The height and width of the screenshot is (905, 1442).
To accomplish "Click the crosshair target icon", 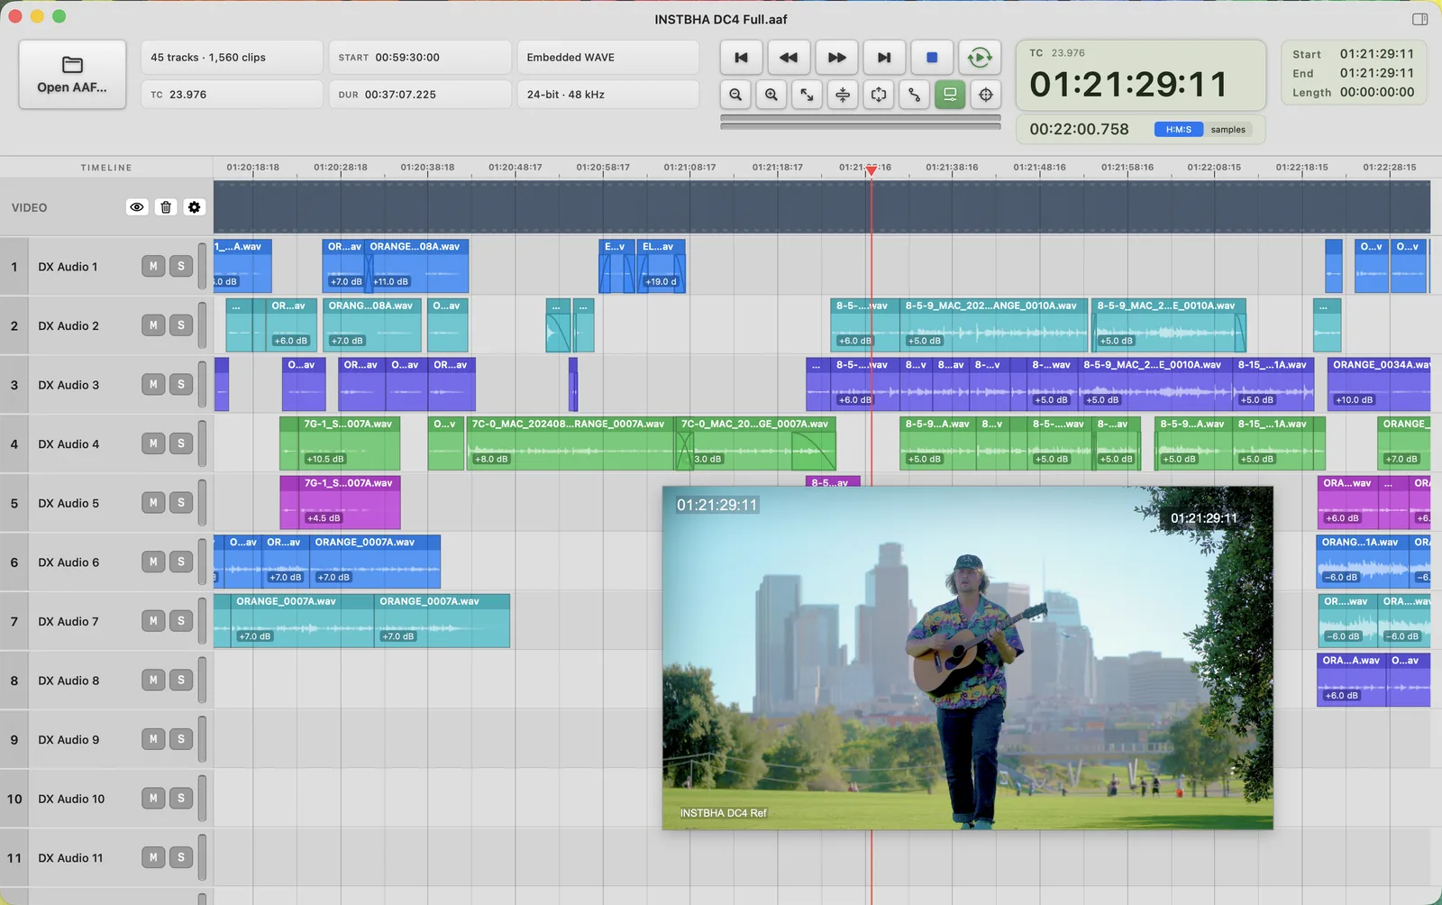I will [x=986, y=95].
